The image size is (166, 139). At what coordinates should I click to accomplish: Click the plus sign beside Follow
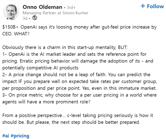(x=143, y=6)
